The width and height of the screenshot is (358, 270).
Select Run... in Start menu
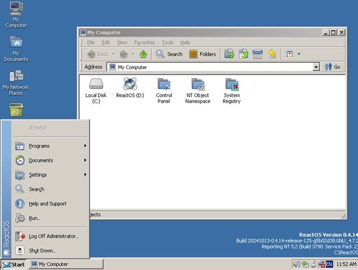pos(50,218)
